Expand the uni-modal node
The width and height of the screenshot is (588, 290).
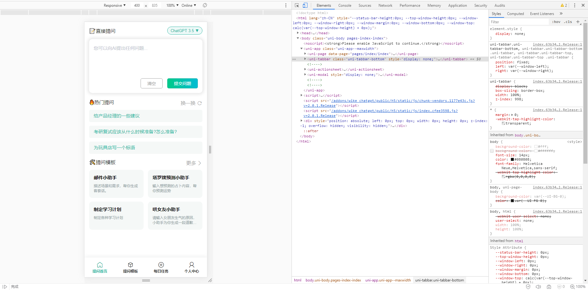click(305, 75)
